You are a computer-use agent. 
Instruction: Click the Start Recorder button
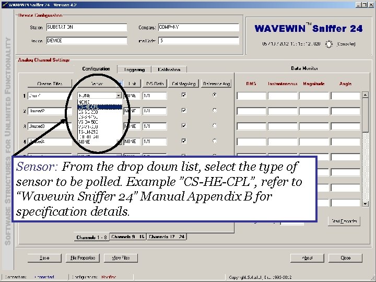point(344,221)
